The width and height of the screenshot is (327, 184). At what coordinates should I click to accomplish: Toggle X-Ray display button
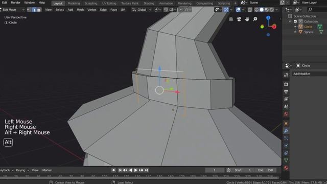point(250,10)
